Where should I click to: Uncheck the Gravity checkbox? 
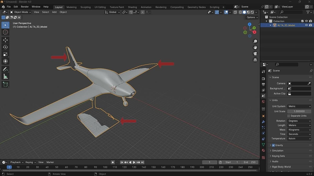273,145
